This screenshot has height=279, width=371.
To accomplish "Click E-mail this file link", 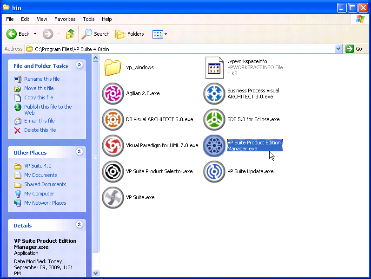I will coord(40,121).
